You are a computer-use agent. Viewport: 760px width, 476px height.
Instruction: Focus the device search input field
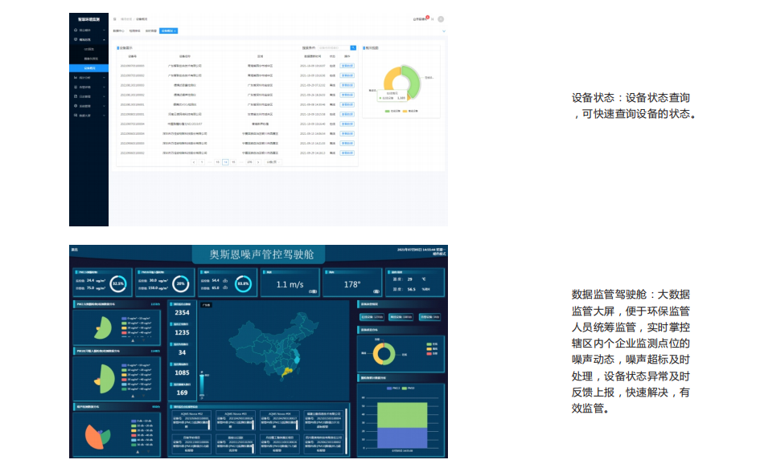tap(334, 48)
